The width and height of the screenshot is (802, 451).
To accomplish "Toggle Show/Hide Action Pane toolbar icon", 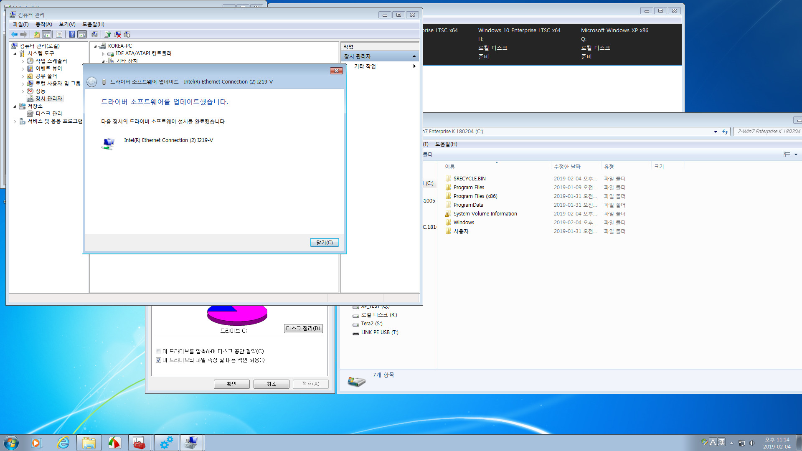I will pos(82,34).
